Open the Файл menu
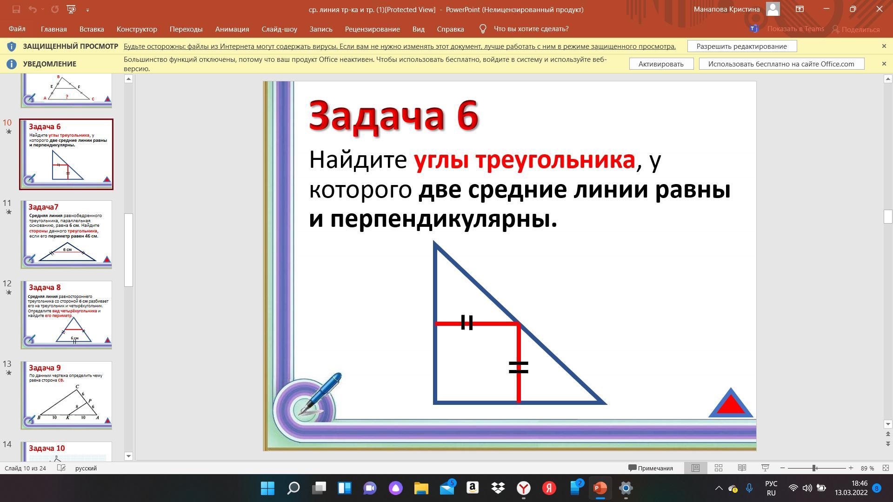The image size is (893, 502). (17, 29)
